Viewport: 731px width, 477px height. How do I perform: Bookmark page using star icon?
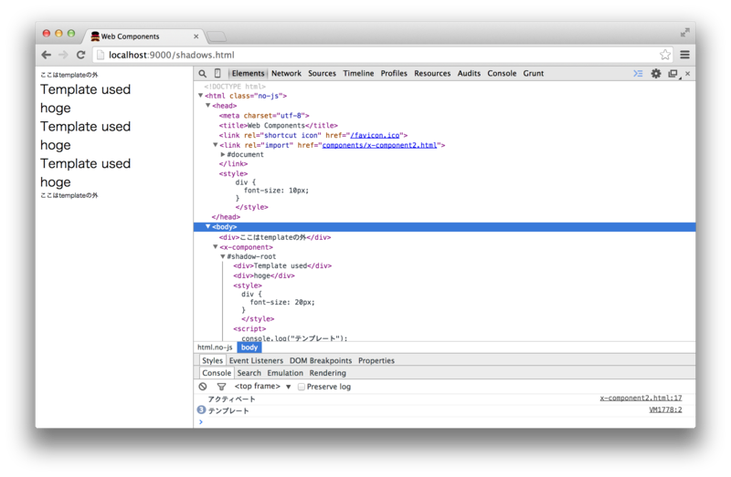click(x=665, y=55)
